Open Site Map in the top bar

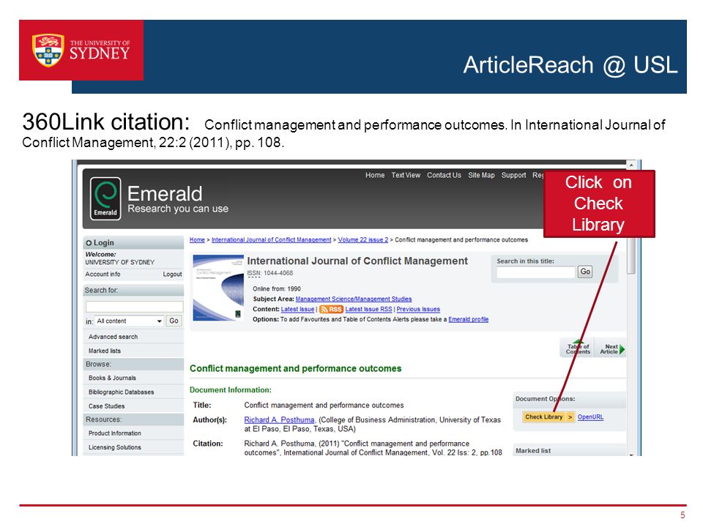481,175
